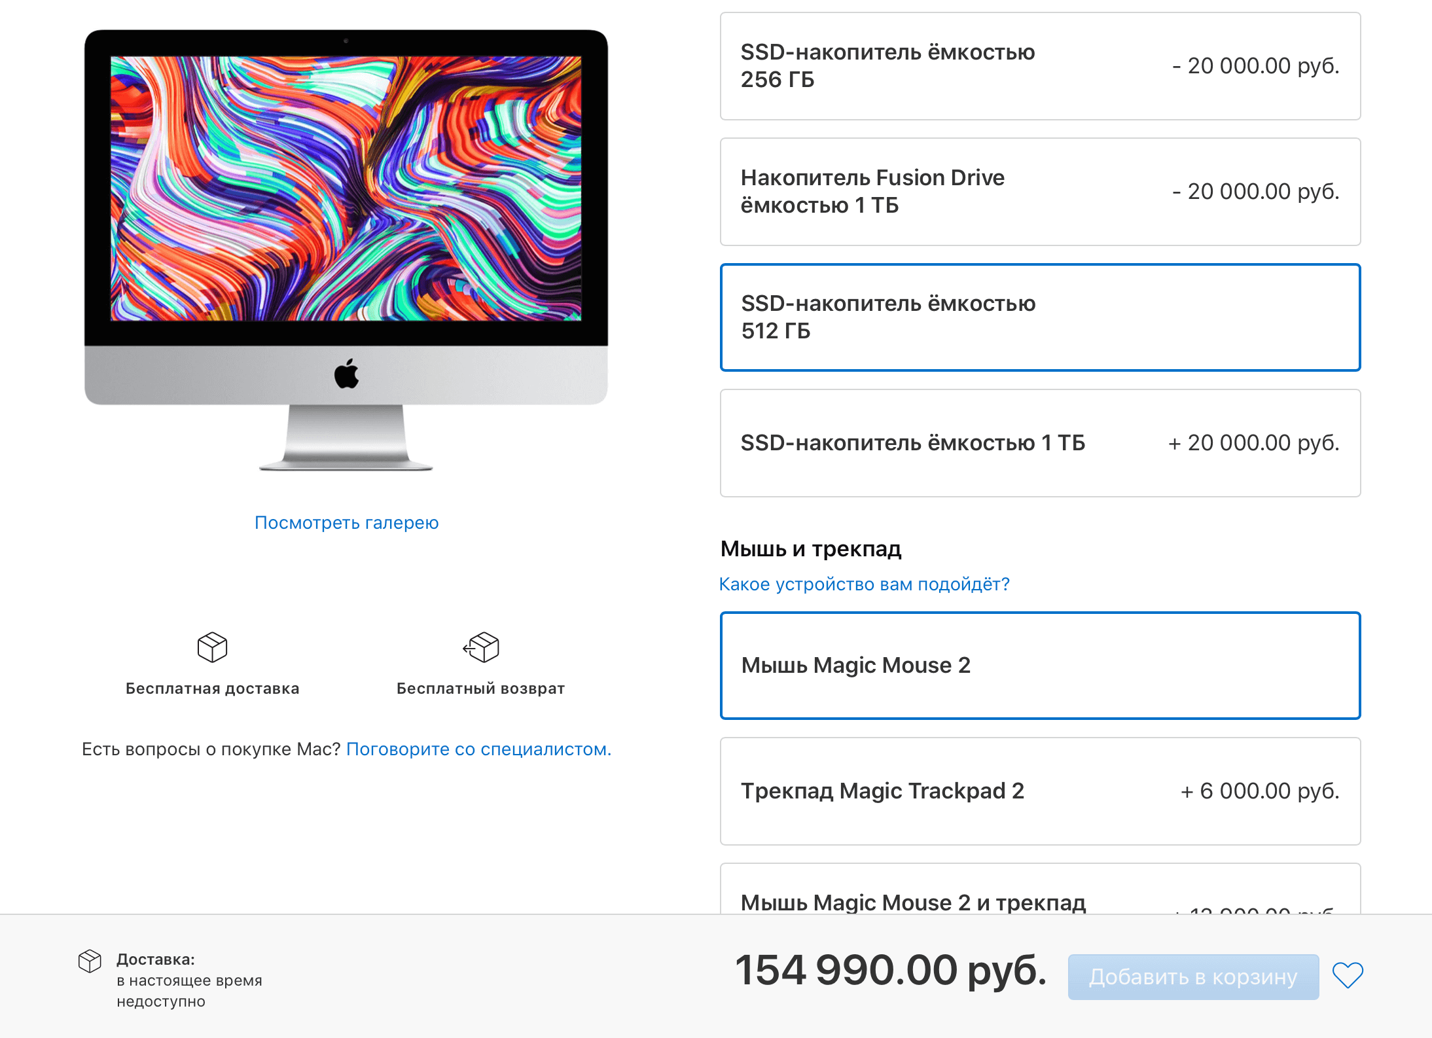Viewport: 1432px width, 1038px height.
Task: Click the Бесплатная доставка label
Action: coord(212,689)
